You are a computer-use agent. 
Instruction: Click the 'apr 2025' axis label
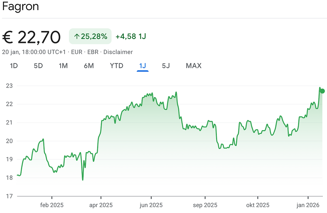(x=101, y=205)
